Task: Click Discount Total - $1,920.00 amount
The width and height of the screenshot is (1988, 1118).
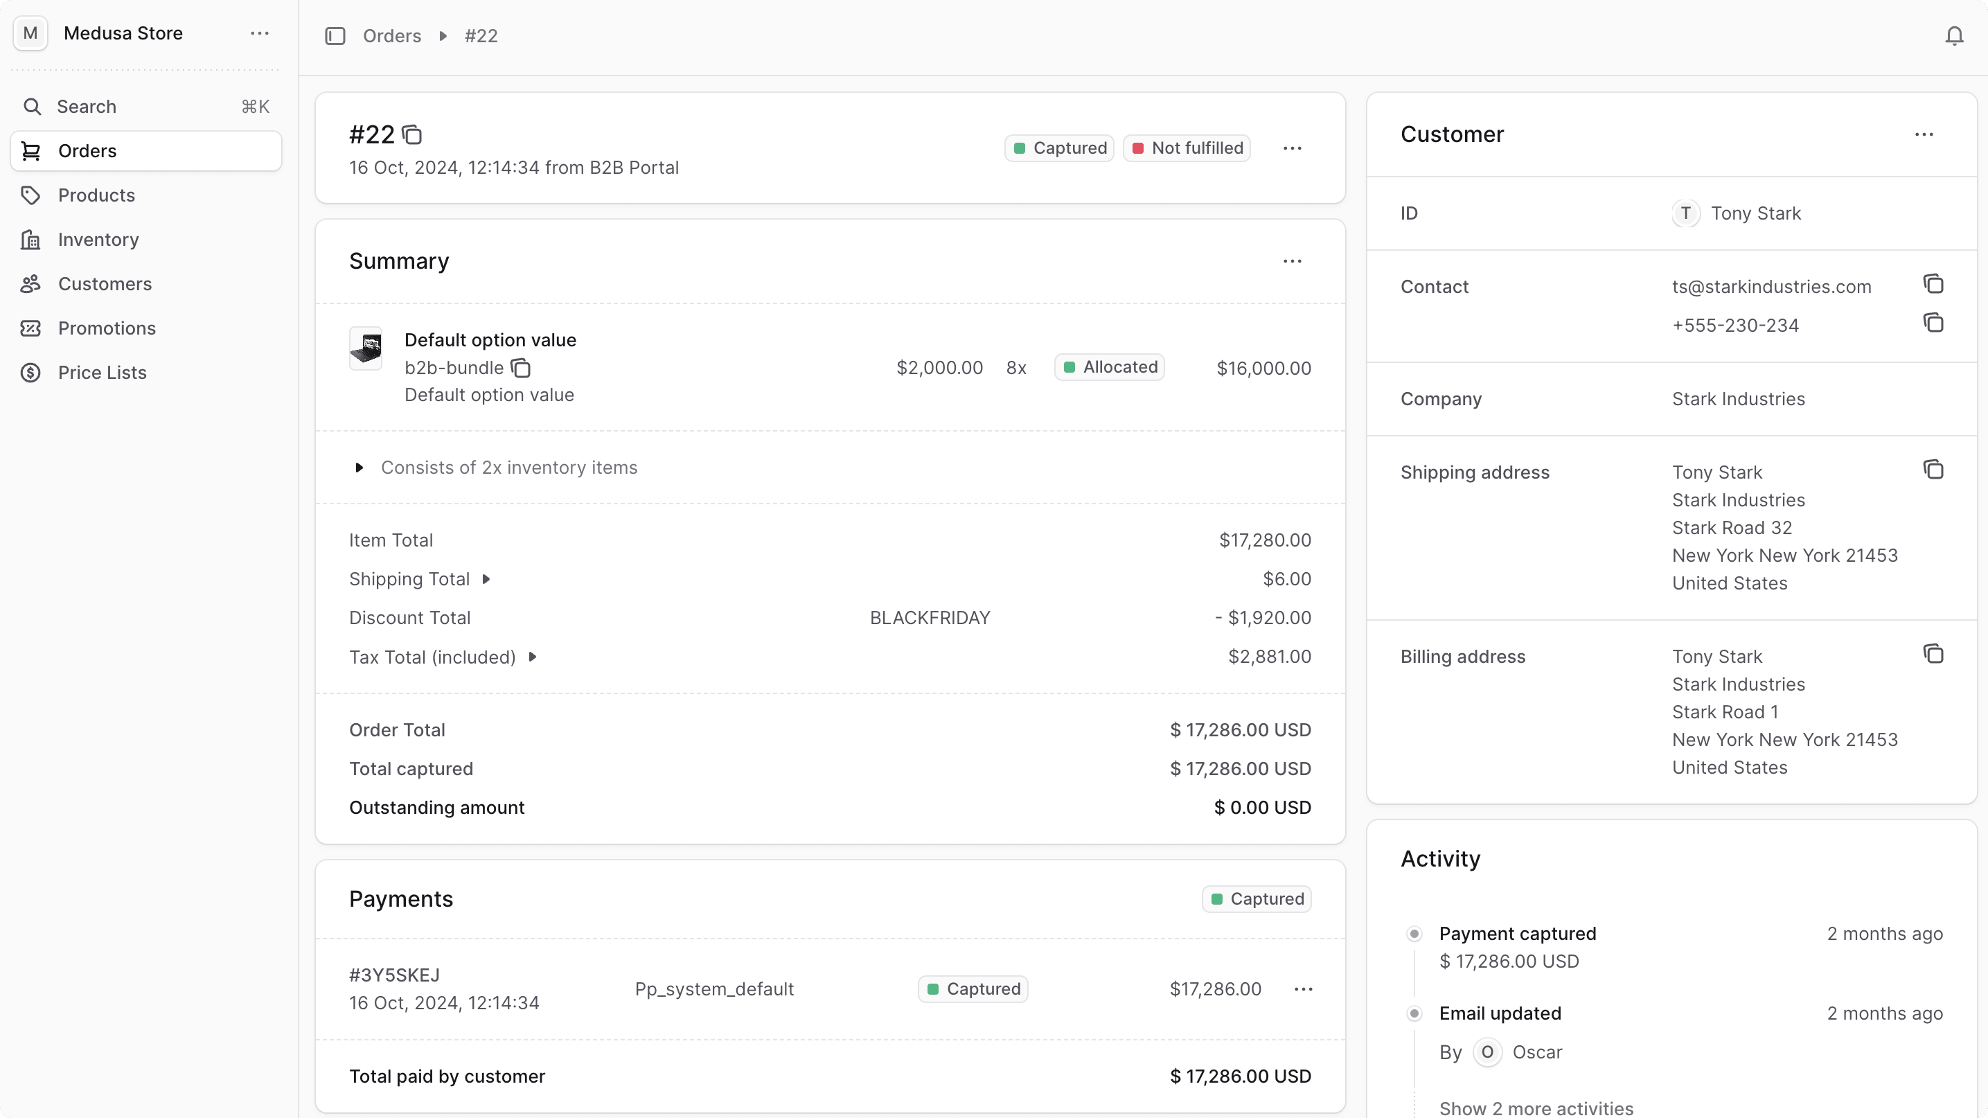Action: [x=1263, y=618]
